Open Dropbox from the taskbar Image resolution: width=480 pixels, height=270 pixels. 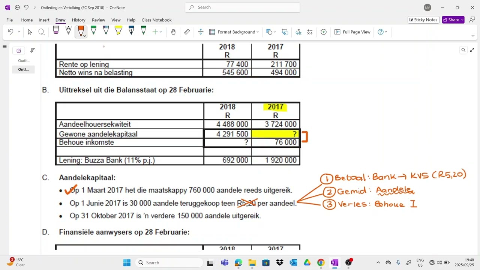pyautogui.click(x=279, y=262)
